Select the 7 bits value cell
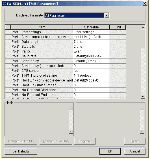The height and width of the screenshot is (159, 150). [x=91, y=42]
